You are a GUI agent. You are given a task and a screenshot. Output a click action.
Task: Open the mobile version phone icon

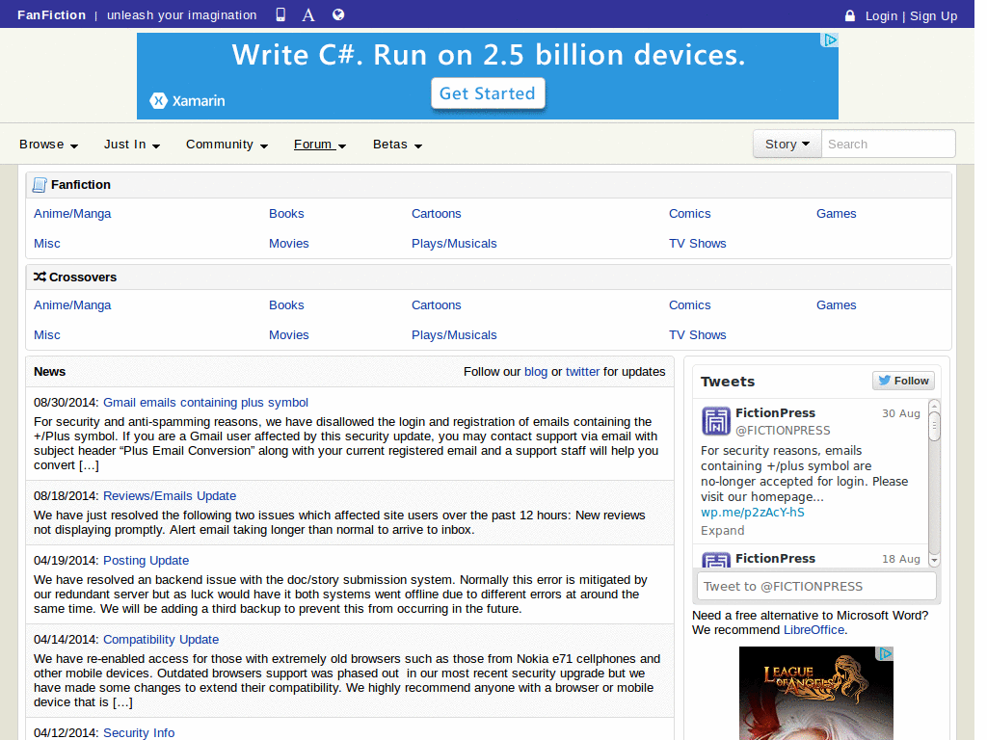pyautogui.click(x=280, y=14)
